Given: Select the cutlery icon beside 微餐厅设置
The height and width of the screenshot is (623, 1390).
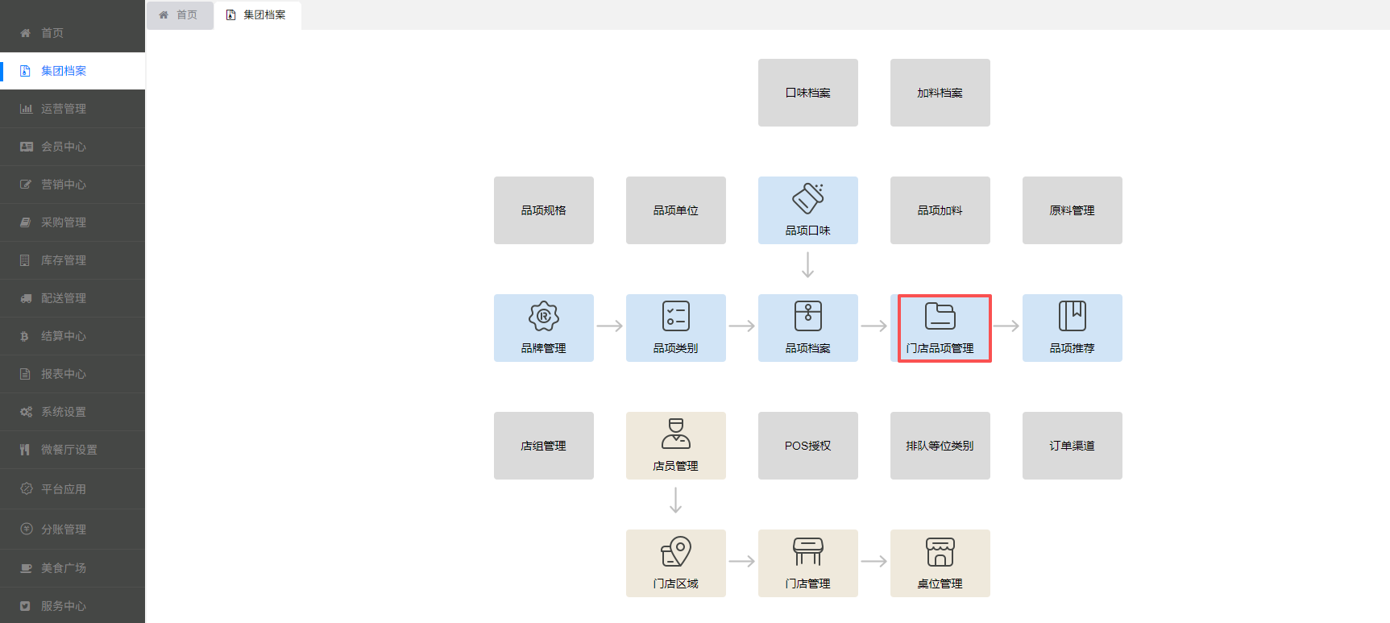Looking at the screenshot, I should [x=25, y=450].
